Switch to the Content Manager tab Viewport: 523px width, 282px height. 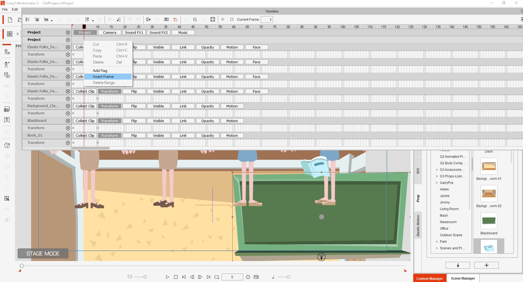[x=430, y=278]
